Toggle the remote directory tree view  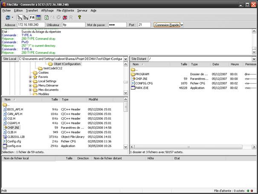tap(26, 17)
